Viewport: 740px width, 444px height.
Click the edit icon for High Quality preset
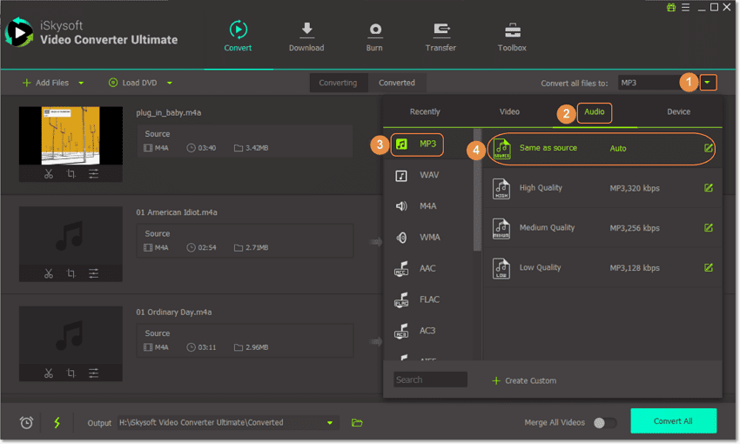coord(708,188)
